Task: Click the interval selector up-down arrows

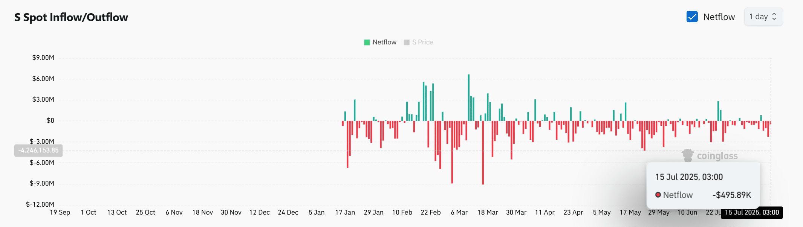Action: click(x=774, y=17)
